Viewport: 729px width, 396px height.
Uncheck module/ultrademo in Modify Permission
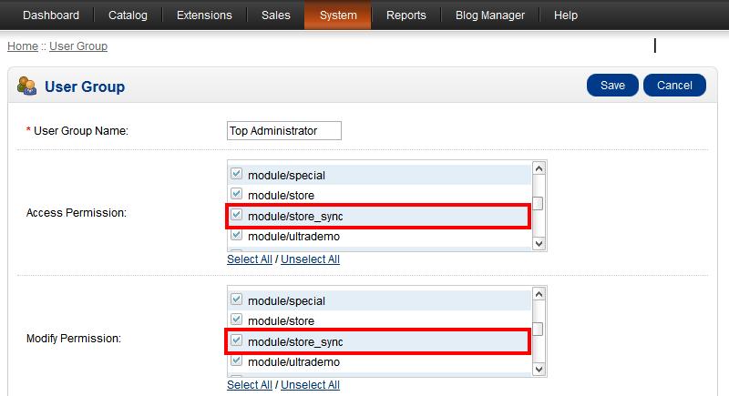tap(237, 362)
